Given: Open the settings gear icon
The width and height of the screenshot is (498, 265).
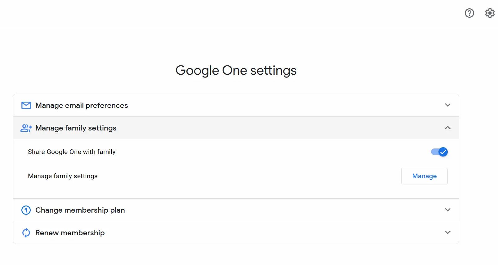Looking at the screenshot, I should 490,13.
